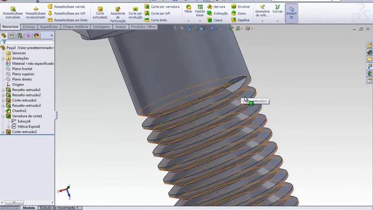Viewport: 373px width, 210px height.
Task: Click the feature tree filter field
Action: tap(27, 42)
